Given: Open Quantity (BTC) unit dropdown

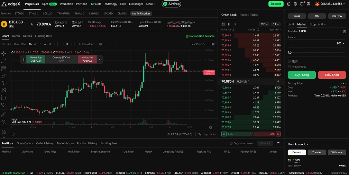Looking at the screenshot, I should coord(62,58).
